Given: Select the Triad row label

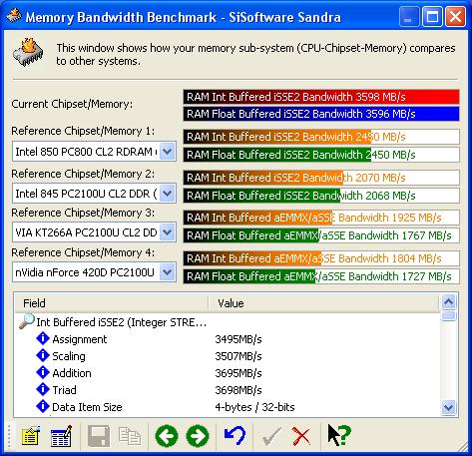Looking at the screenshot, I should click(x=64, y=390).
